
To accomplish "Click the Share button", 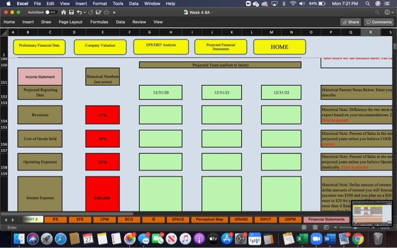I will click(350, 22).
